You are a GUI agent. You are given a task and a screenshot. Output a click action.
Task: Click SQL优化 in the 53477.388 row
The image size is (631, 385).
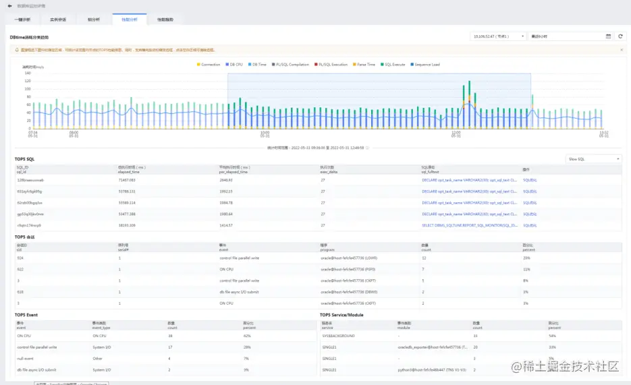pyautogui.click(x=530, y=214)
